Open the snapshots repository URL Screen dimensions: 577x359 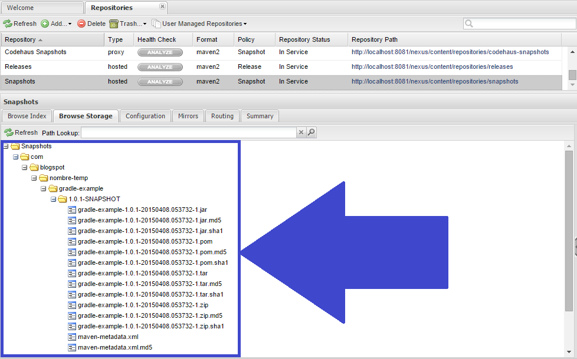click(435, 81)
